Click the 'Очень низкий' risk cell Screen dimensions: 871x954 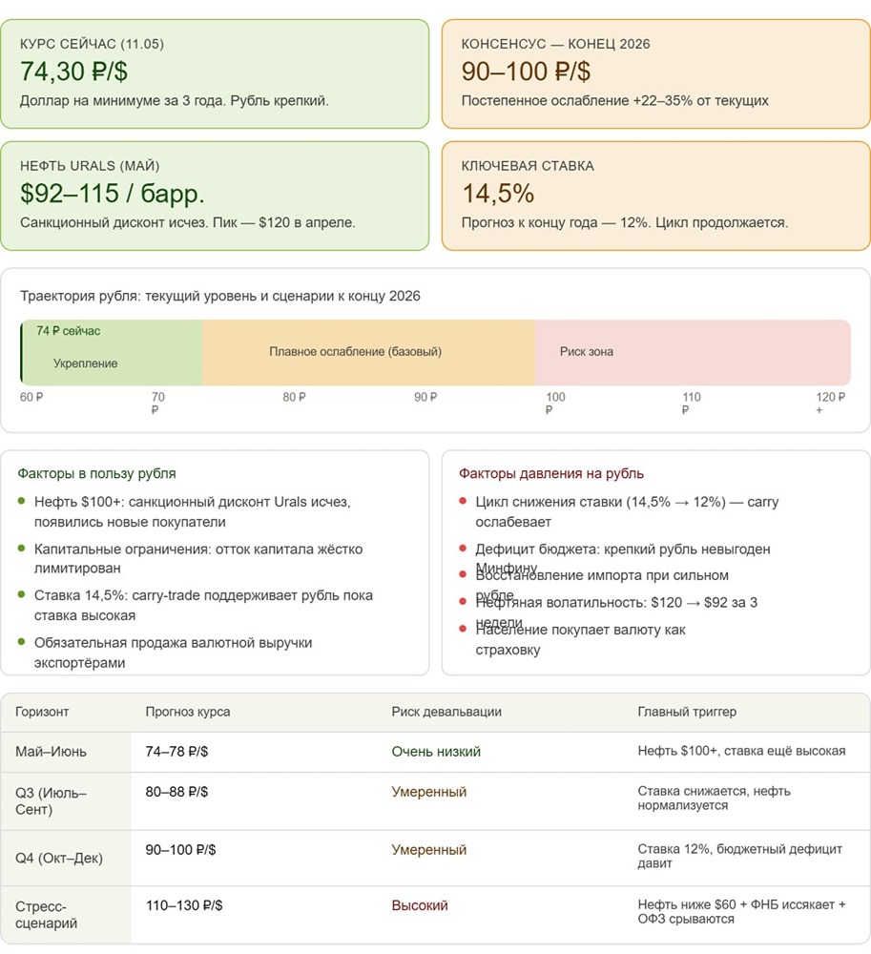click(x=436, y=752)
